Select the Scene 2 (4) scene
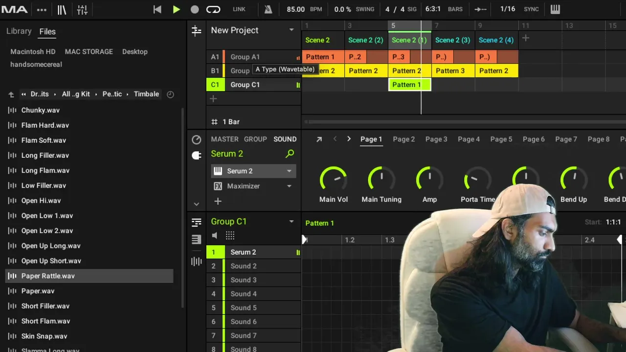This screenshot has width=626, height=352. [496, 40]
